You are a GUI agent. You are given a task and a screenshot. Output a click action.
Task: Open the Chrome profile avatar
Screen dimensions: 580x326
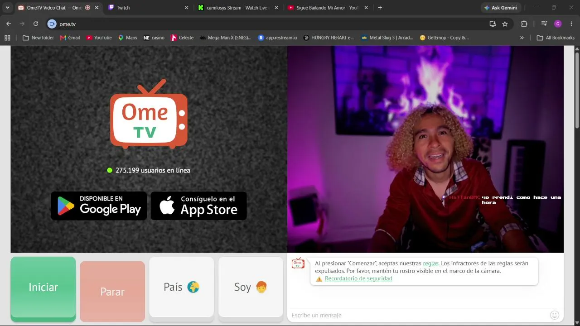click(x=558, y=24)
